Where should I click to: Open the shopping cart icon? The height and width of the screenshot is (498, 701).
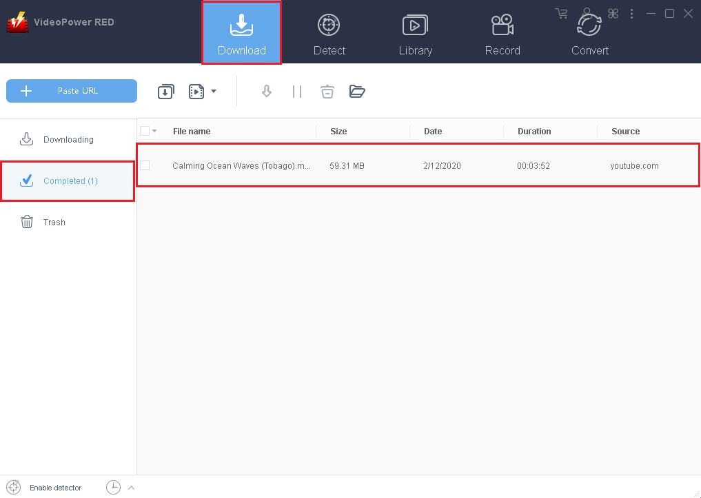click(x=562, y=14)
